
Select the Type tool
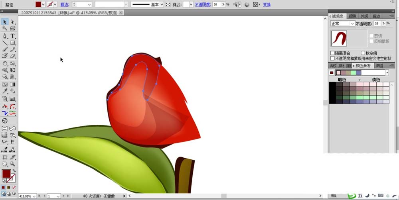tap(12, 36)
